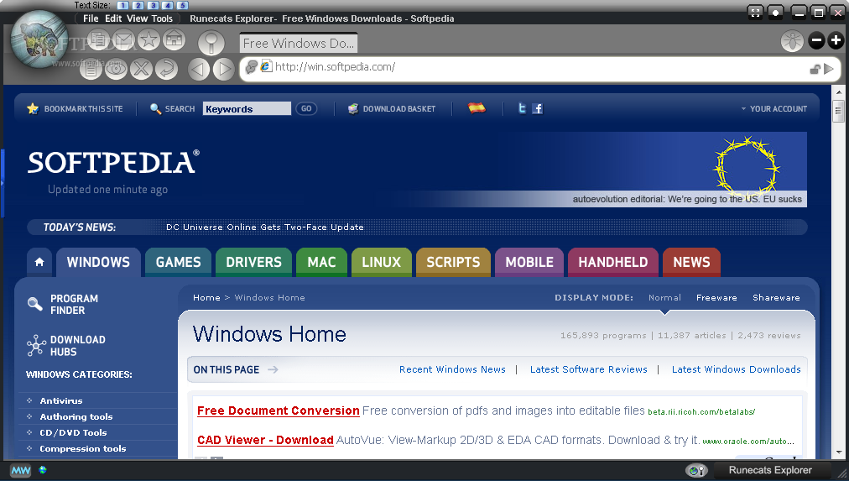Click the Twitter icon on Softpedia header
This screenshot has width=849, height=481.
pos(522,108)
